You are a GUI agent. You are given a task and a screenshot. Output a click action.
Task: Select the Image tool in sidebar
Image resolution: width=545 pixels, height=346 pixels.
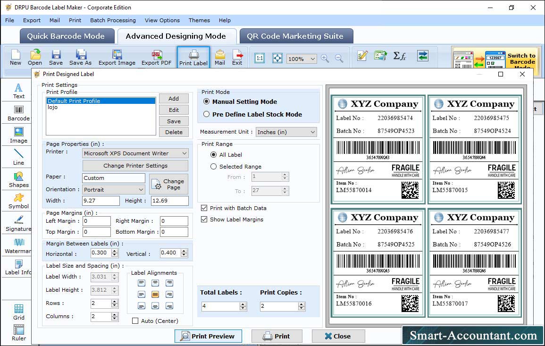coord(18,135)
